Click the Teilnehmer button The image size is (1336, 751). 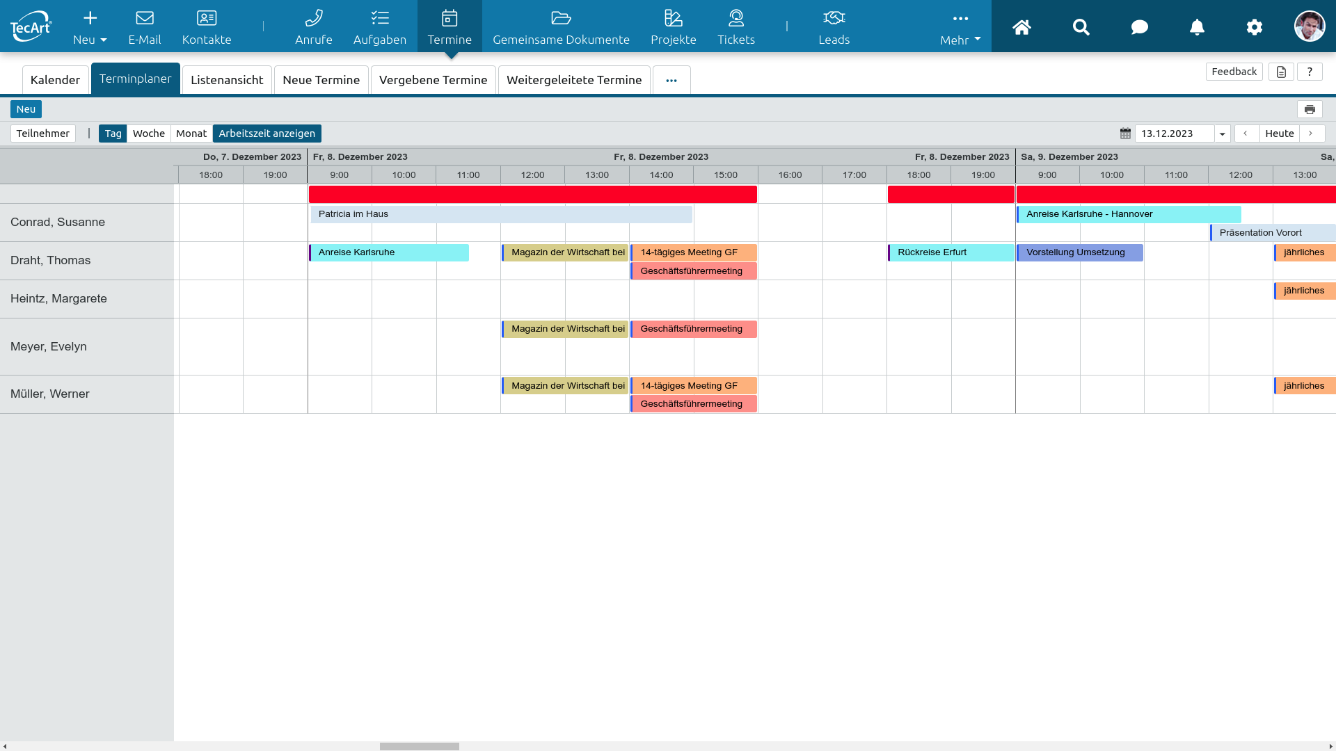click(x=43, y=134)
